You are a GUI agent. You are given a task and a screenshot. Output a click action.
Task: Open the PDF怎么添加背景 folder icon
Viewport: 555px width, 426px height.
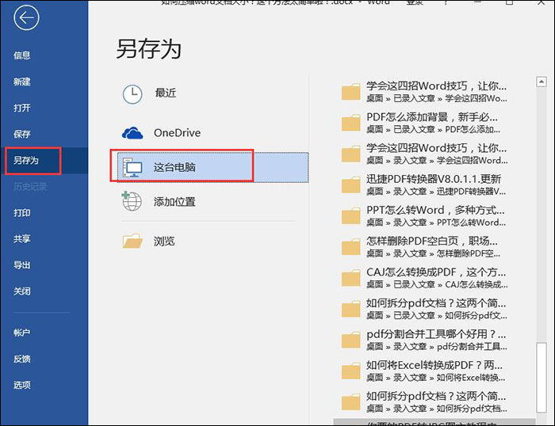350,123
